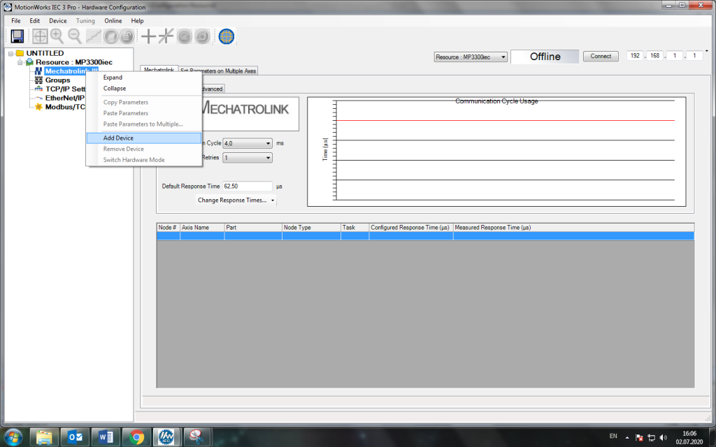
Task: Click the TCP/IP Settings network icon
Action: click(38, 89)
